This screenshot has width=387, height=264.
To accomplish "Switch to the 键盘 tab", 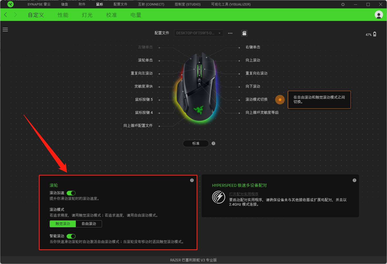I will (x=64, y=4).
